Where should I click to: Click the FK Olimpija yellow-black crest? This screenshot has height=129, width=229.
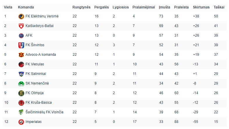pyautogui.click(x=21, y=93)
